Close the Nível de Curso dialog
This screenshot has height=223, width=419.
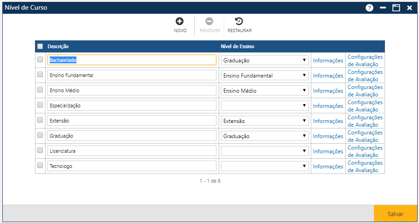click(x=409, y=8)
